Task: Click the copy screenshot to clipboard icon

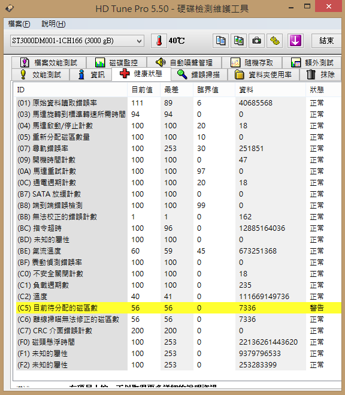Action: click(x=238, y=41)
